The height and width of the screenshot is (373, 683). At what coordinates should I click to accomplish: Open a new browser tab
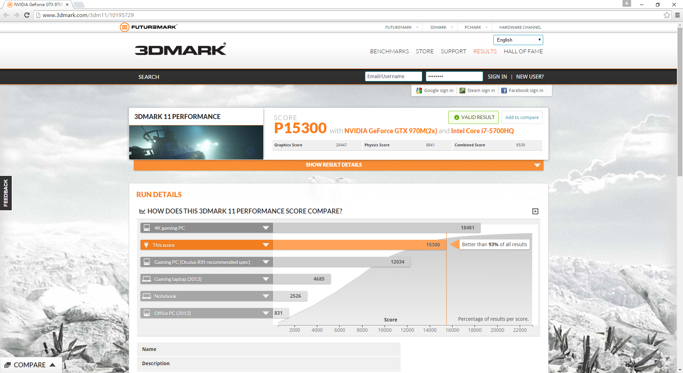click(x=79, y=5)
